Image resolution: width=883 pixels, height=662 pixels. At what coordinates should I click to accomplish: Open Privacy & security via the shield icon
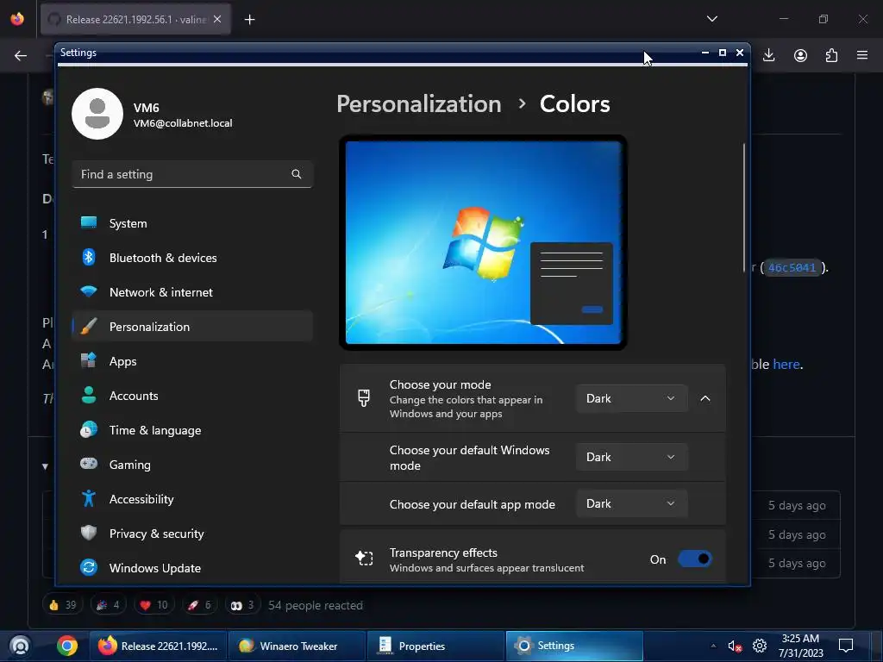(89, 533)
